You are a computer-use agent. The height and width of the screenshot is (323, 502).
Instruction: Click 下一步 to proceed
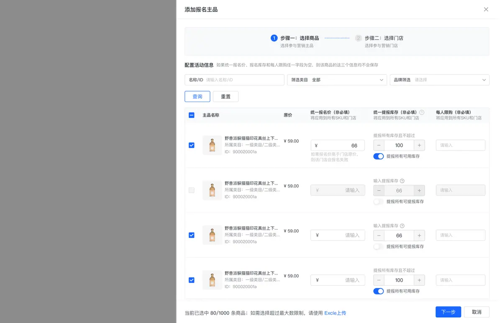tap(448, 312)
